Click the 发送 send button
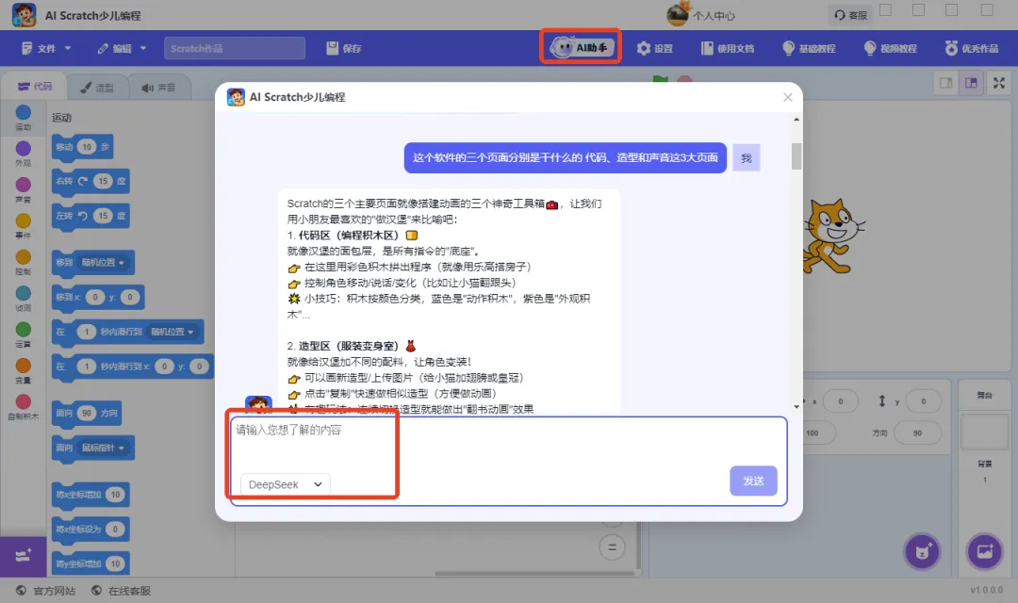Image resolution: width=1018 pixels, height=603 pixels. click(753, 481)
